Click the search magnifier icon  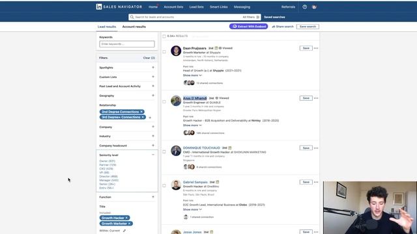coord(132,17)
